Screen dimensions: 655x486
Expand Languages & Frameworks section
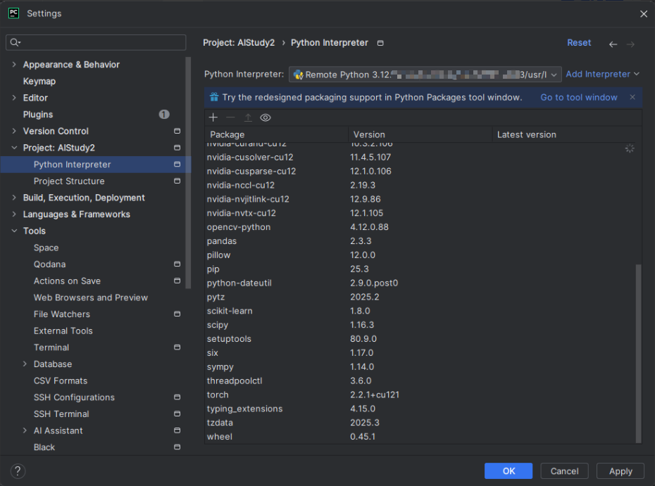tap(14, 215)
